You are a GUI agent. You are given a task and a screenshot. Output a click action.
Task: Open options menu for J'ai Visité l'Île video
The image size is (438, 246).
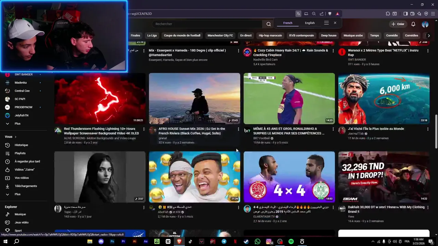(428, 129)
